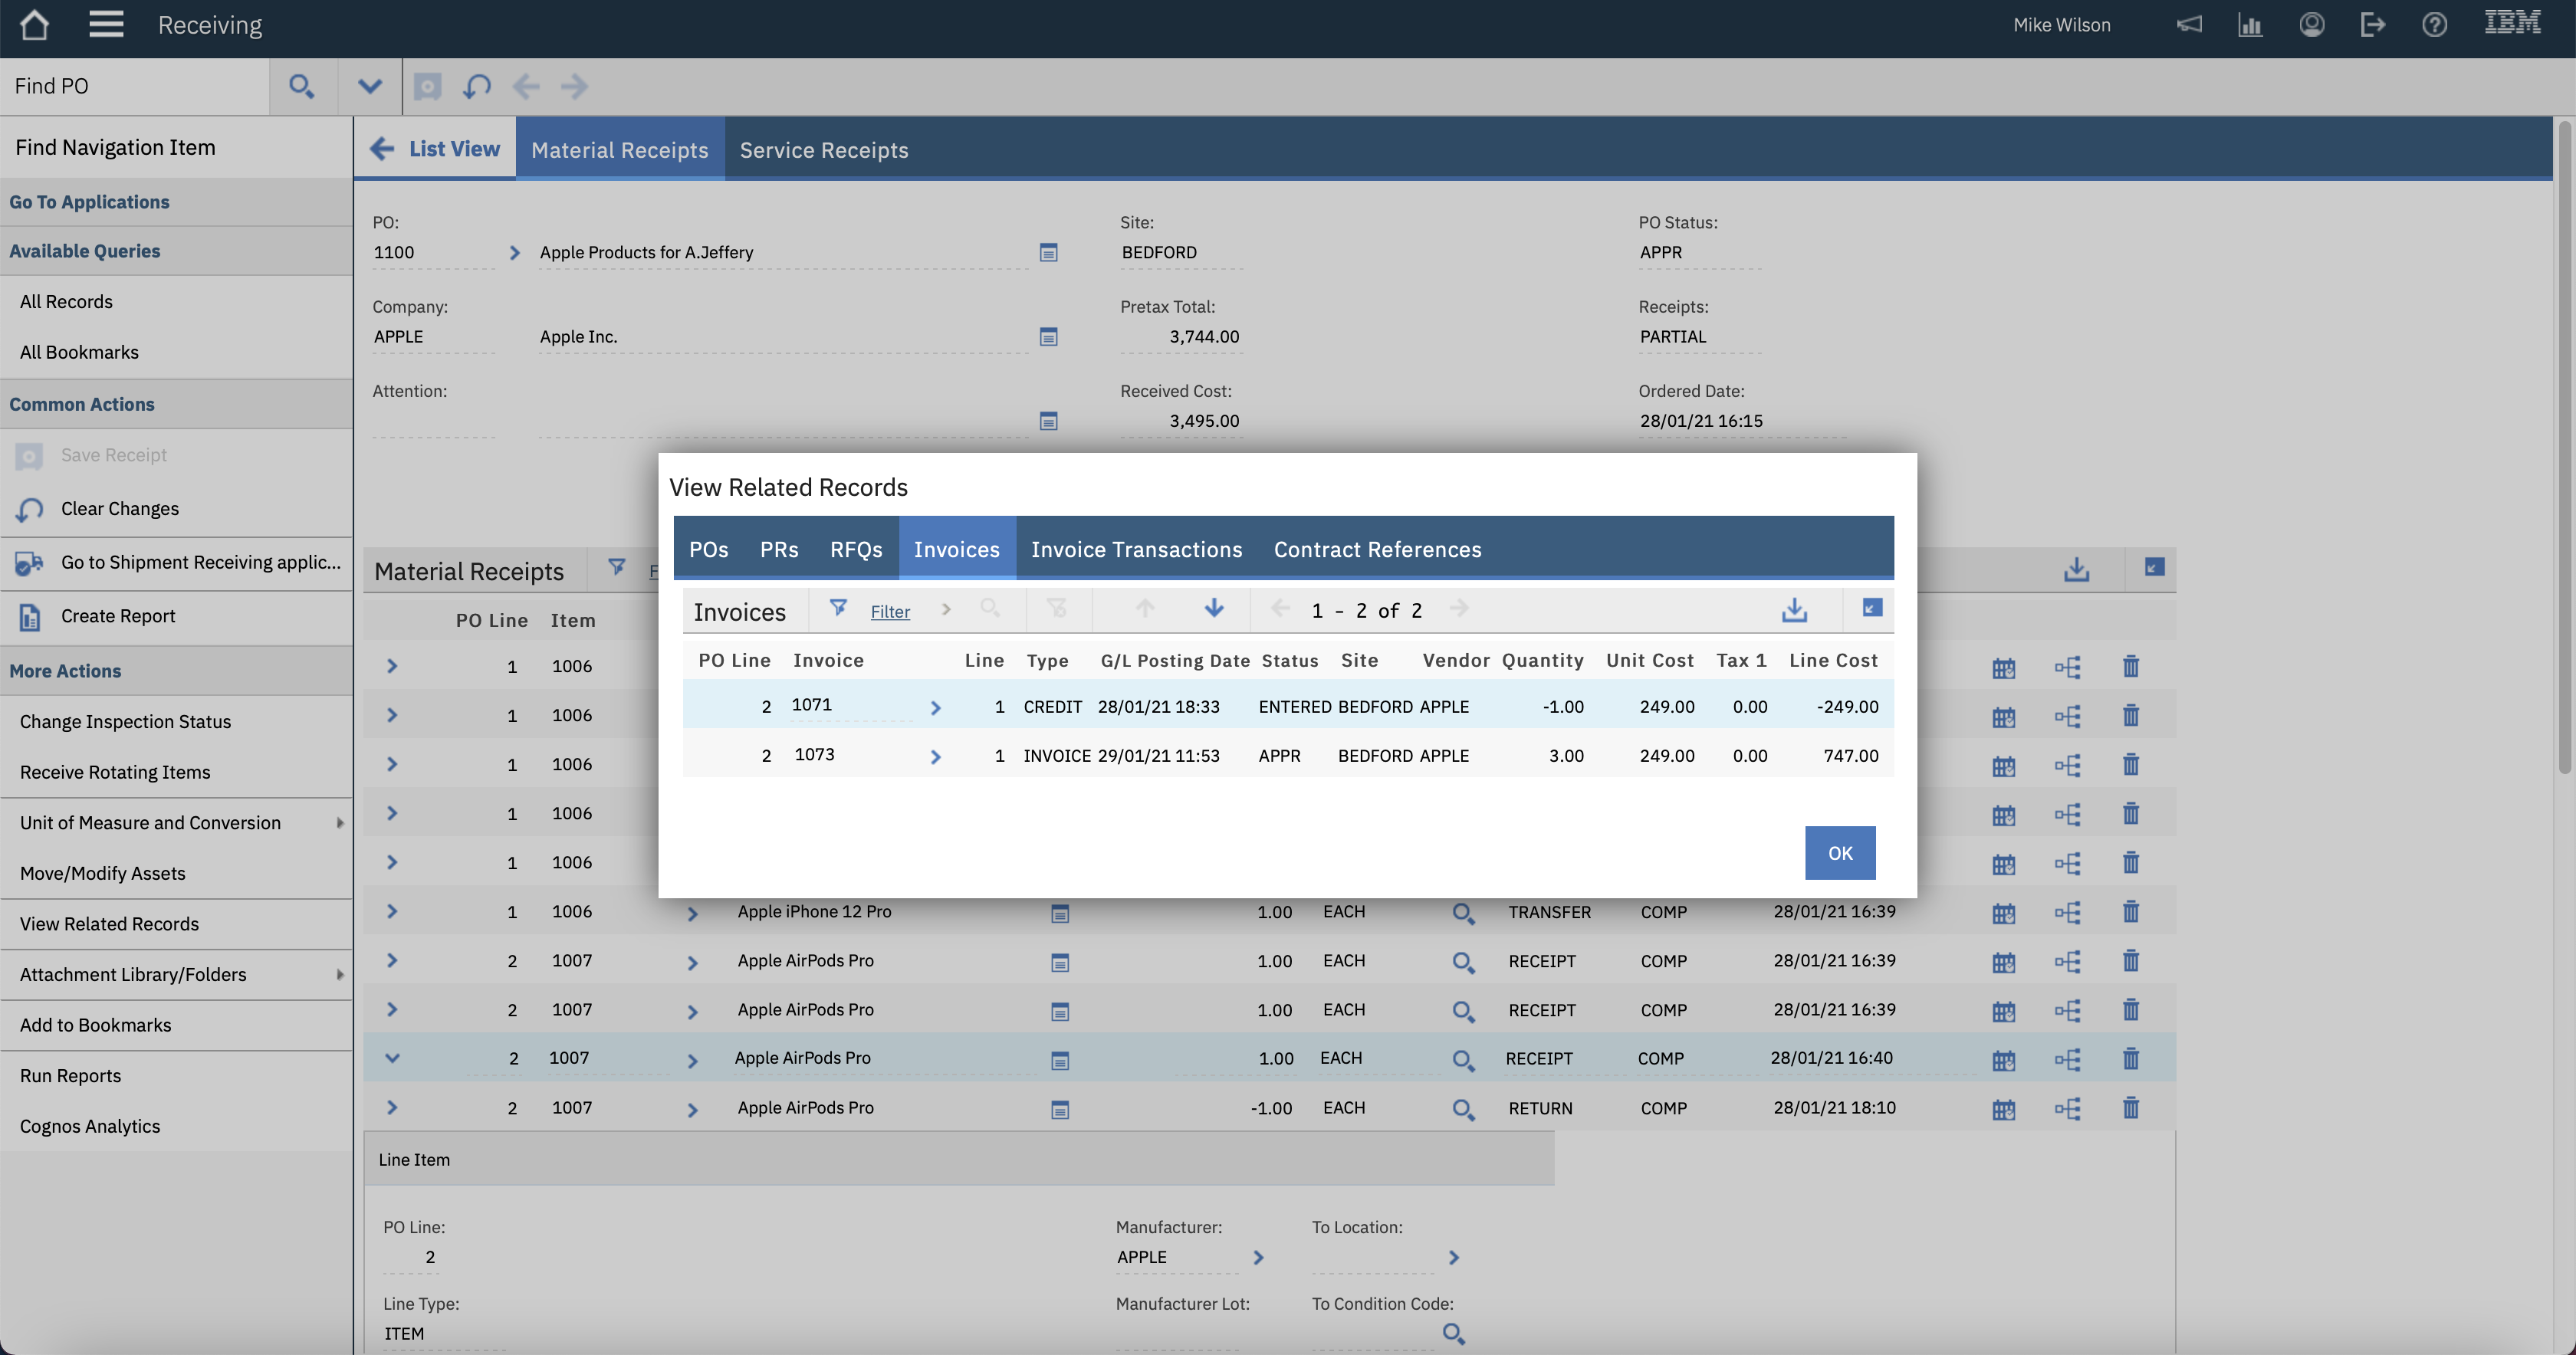Click the Filter toggle in Invoices table

click(x=838, y=609)
